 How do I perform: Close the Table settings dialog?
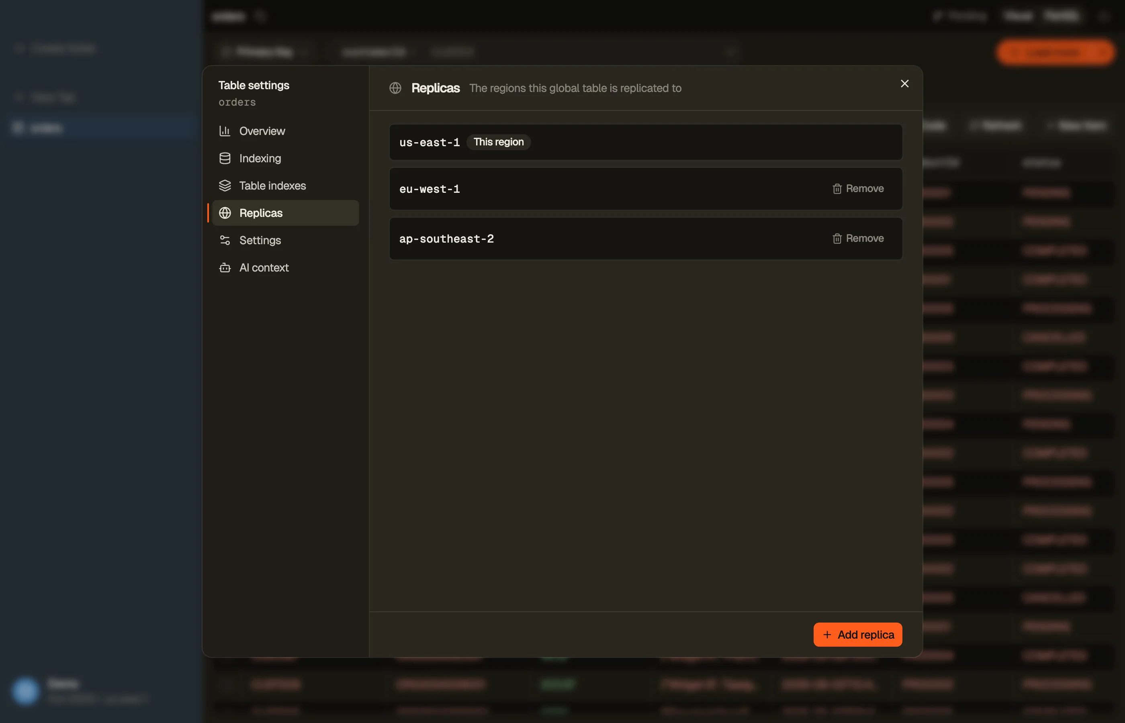point(904,84)
